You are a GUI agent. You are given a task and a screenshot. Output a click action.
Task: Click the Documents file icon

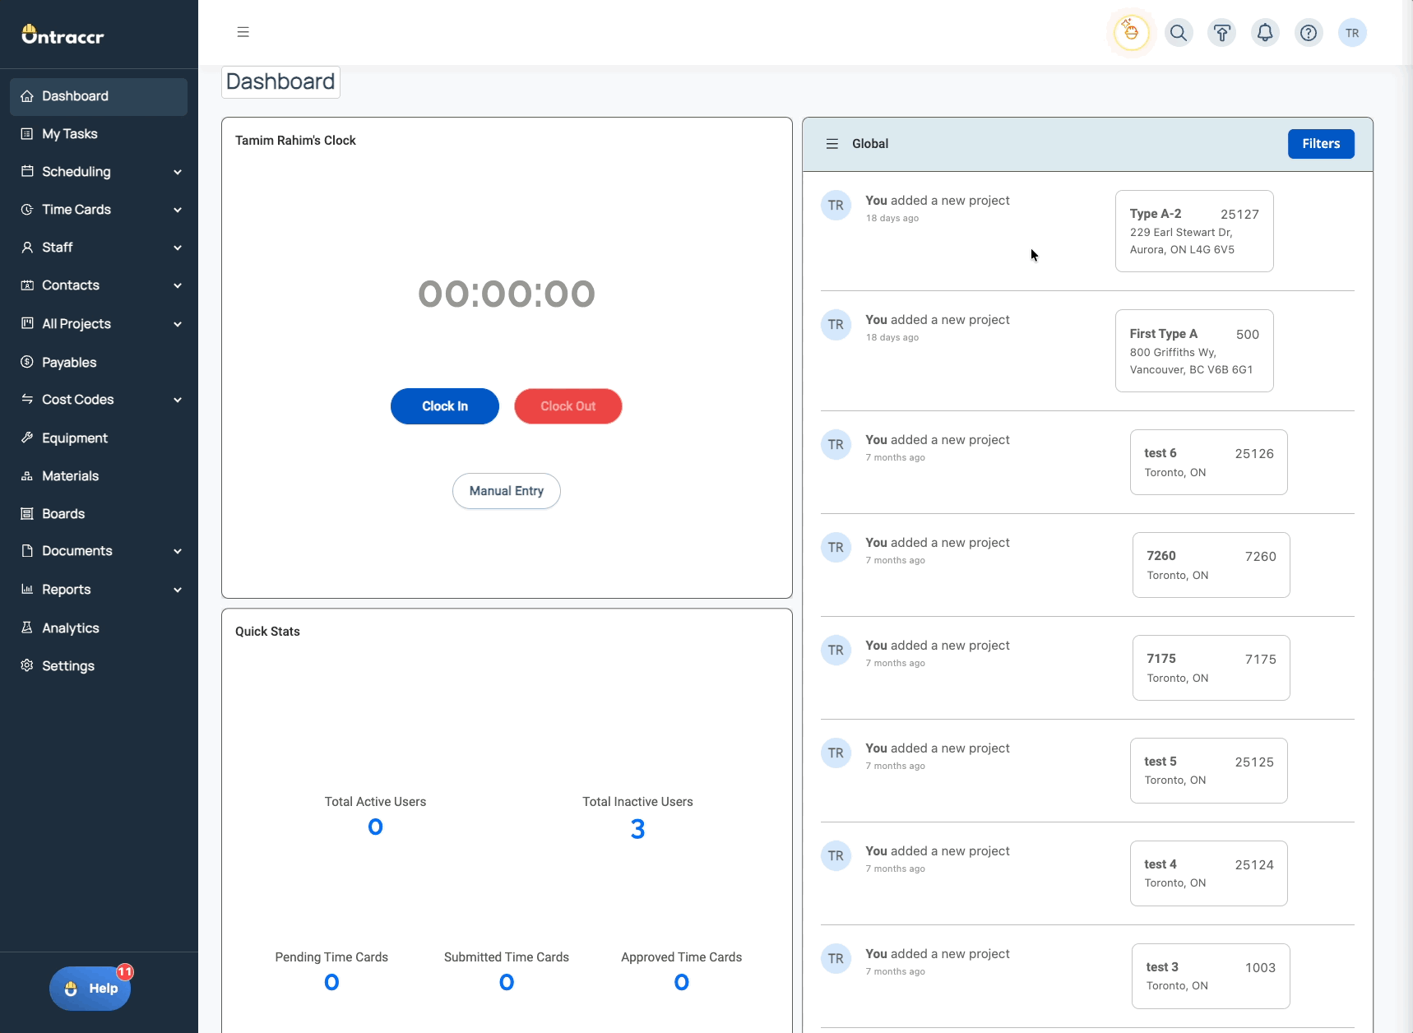[x=27, y=551]
